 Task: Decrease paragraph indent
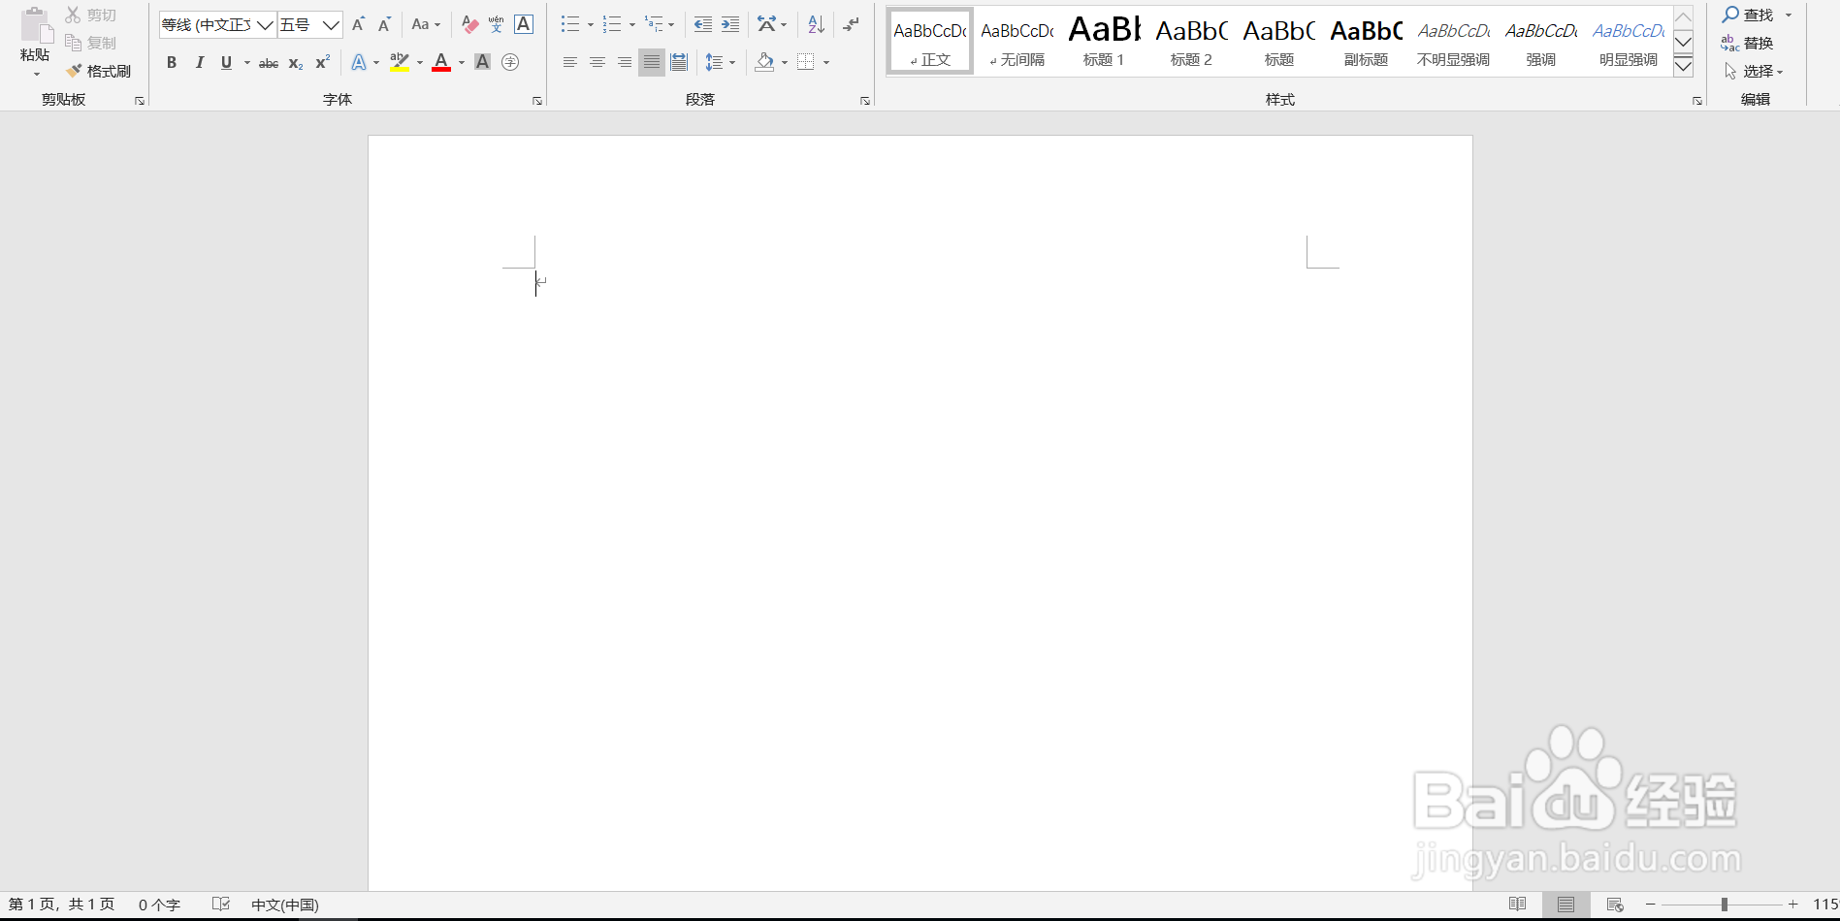(703, 25)
